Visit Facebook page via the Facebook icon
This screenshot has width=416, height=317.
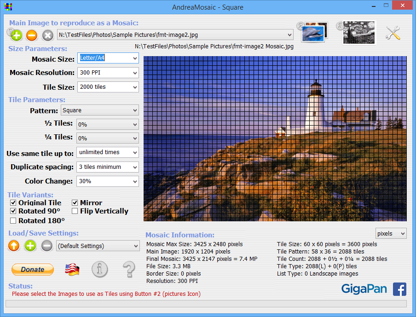pos(399,289)
